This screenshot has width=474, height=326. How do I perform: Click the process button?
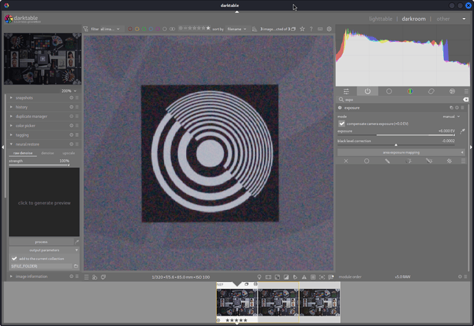[41, 242]
